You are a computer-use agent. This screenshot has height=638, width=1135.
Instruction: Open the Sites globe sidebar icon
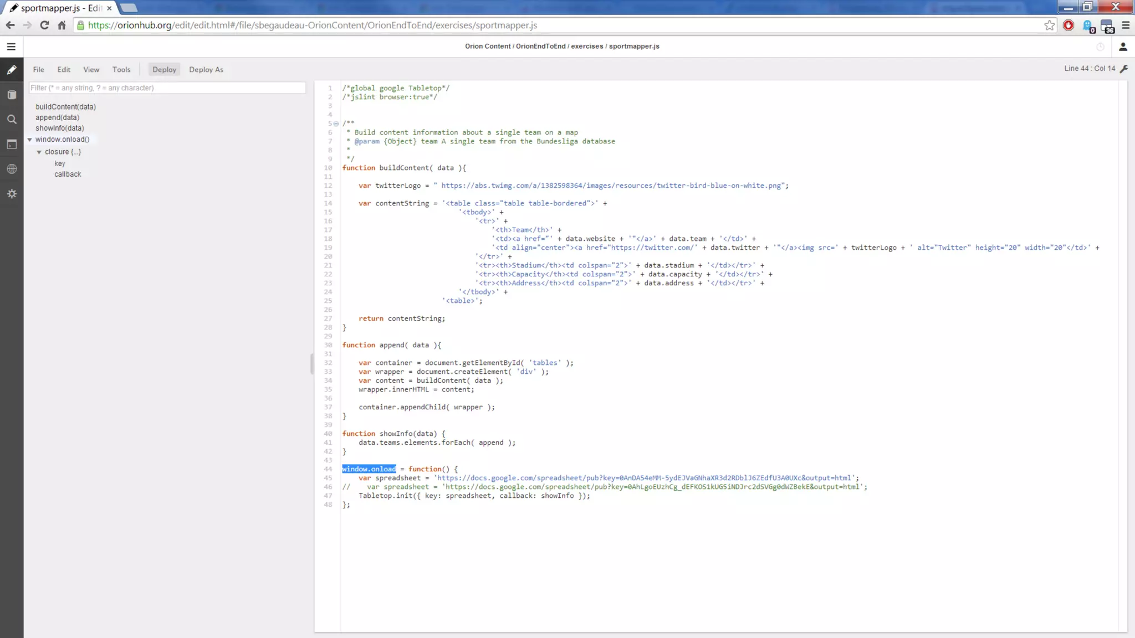(12, 169)
